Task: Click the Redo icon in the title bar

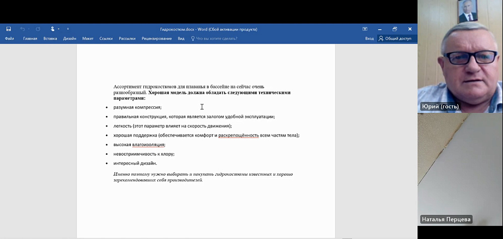Action: coord(38,29)
